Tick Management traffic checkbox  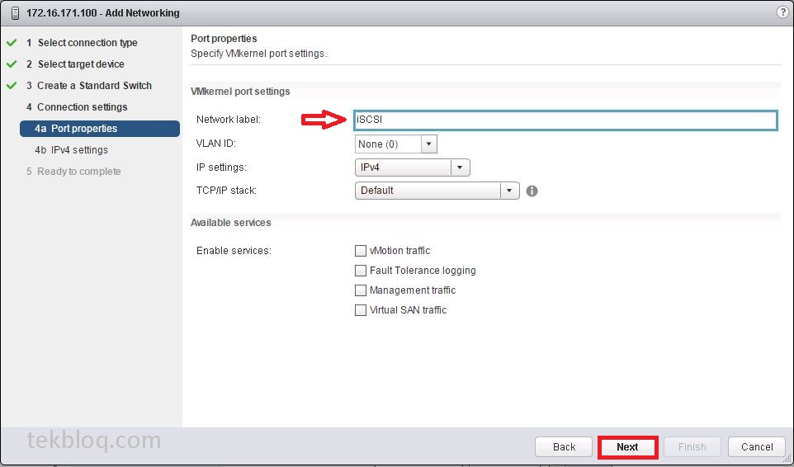[361, 290]
